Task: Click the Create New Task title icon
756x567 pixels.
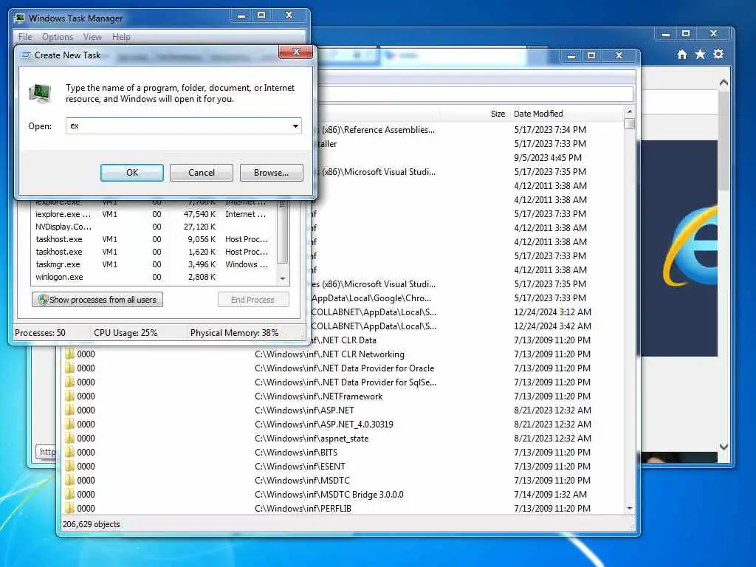Action: tap(26, 55)
